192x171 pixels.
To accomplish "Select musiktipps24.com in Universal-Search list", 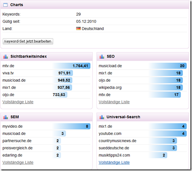I will coord(114,155).
